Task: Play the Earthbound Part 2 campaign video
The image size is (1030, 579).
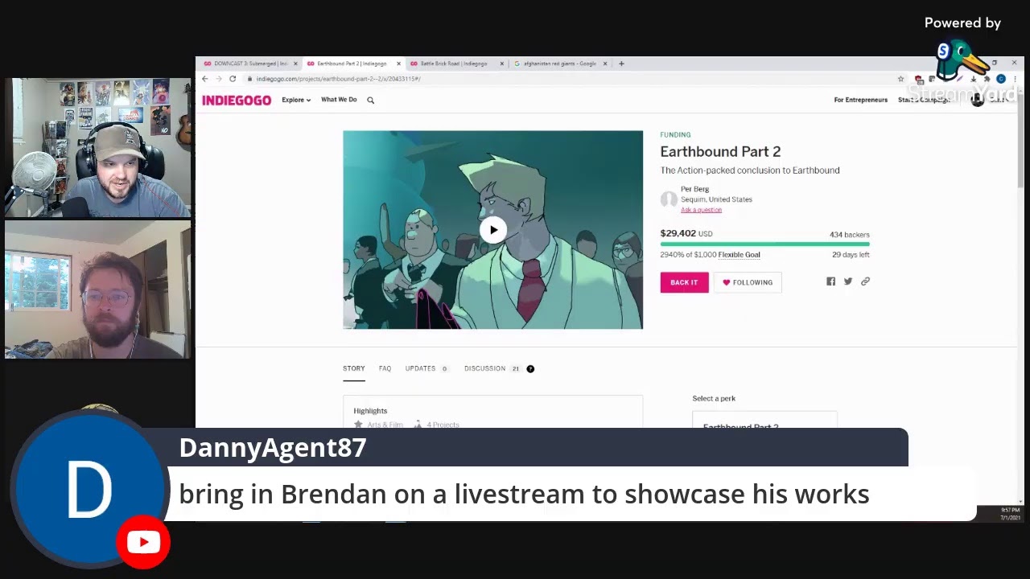Action: [x=493, y=230]
